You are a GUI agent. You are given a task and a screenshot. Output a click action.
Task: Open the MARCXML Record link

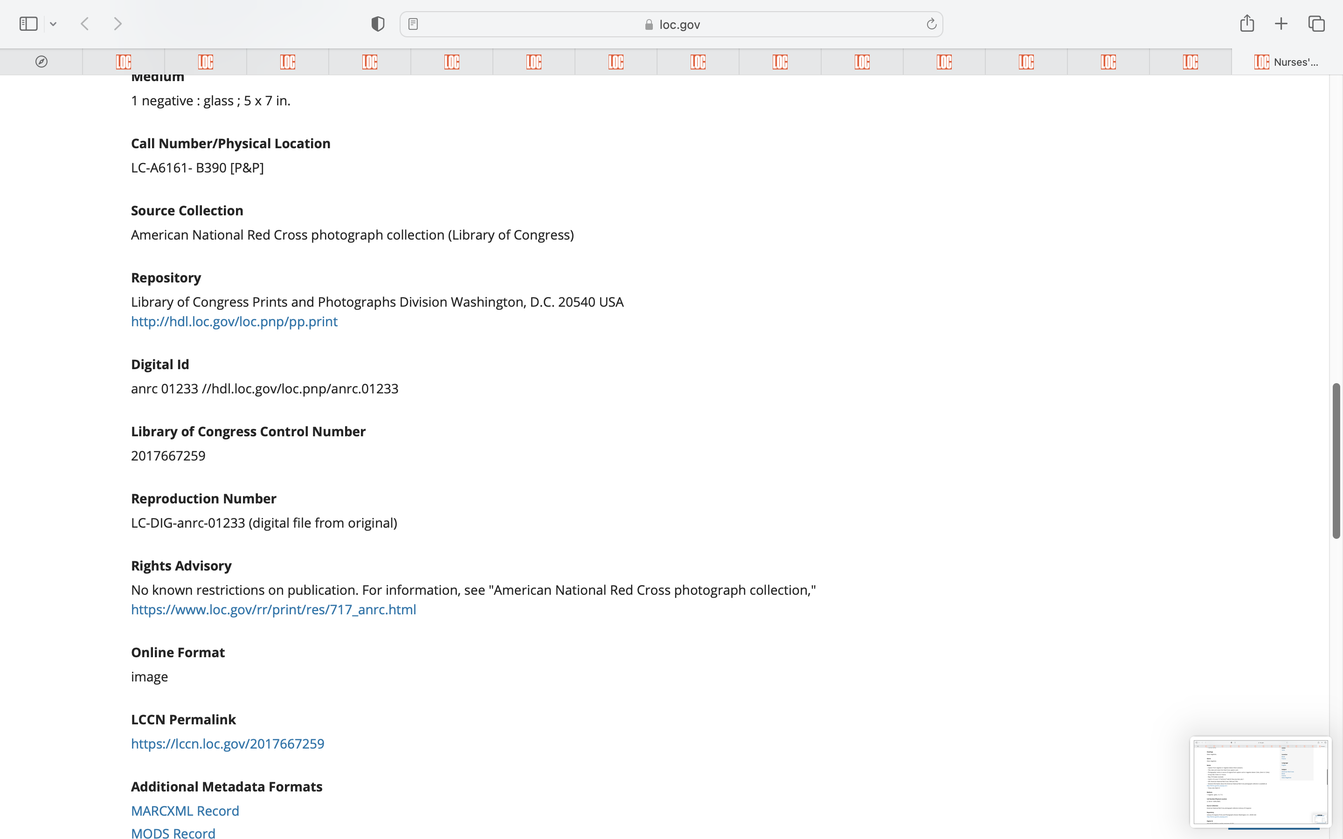pos(185,811)
